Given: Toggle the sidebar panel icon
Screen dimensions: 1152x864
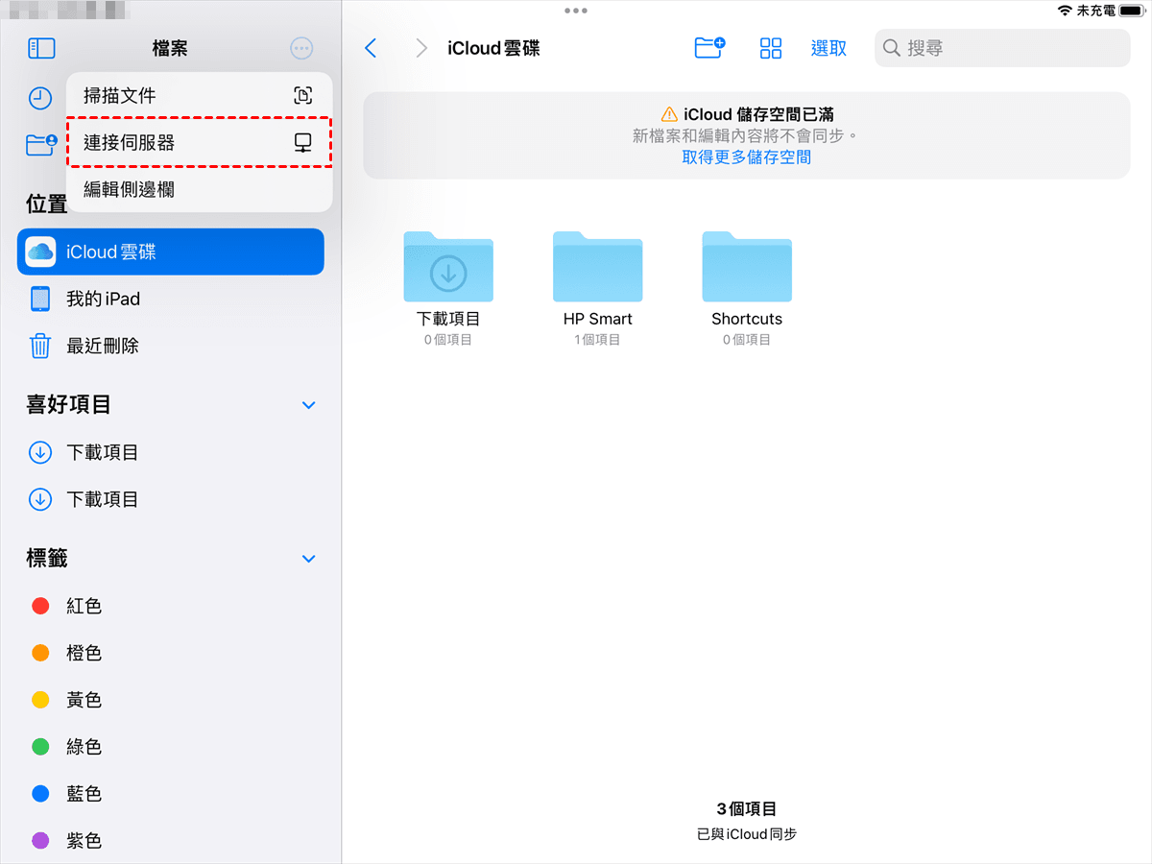Looking at the screenshot, I should click(41, 48).
